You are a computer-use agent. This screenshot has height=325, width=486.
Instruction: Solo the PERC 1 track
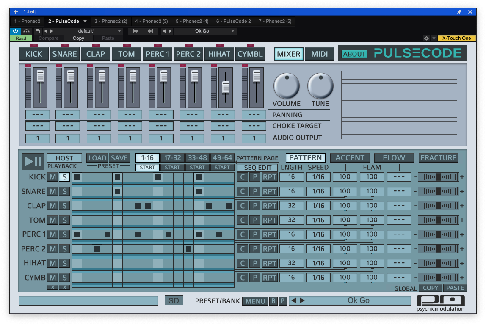click(x=64, y=234)
